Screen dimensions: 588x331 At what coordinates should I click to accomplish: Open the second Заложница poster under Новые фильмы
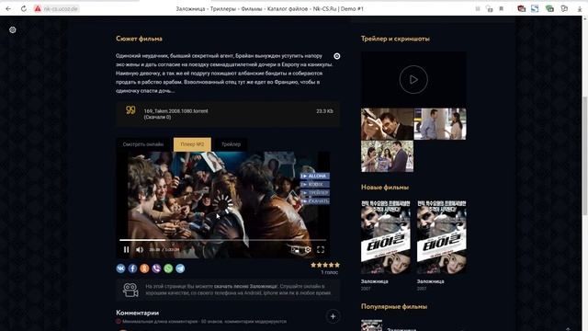[x=441, y=237]
